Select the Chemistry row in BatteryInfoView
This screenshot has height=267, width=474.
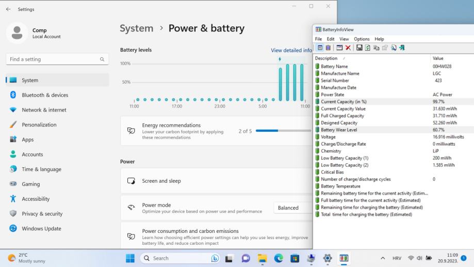click(394, 151)
